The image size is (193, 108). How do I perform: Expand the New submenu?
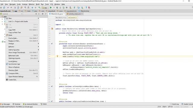22,18
